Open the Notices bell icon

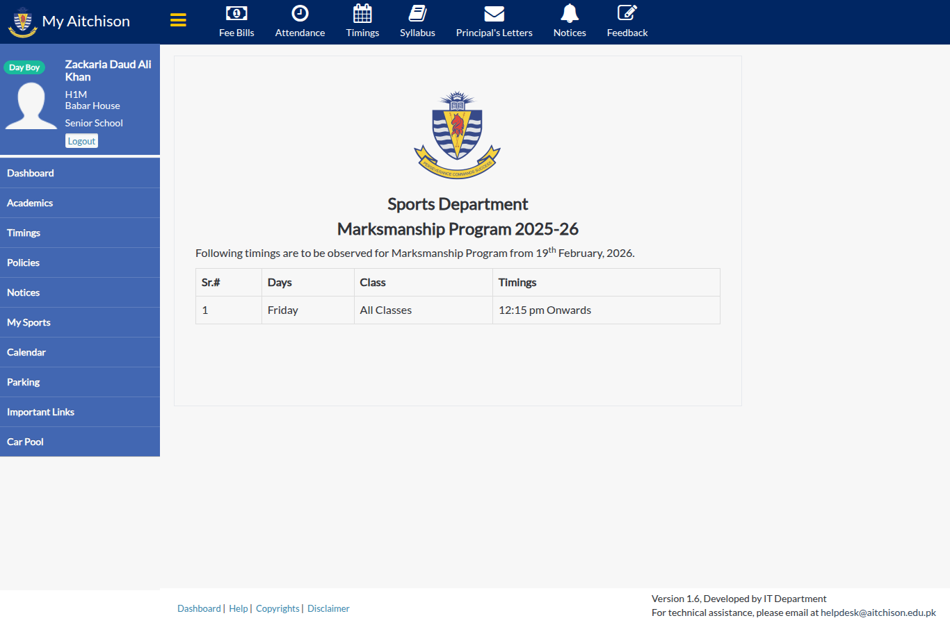[x=570, y=13]
